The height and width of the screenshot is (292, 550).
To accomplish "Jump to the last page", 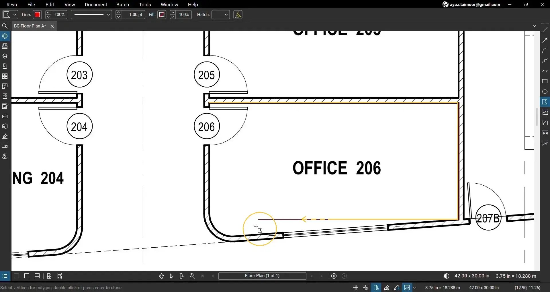I will point(322,276).
